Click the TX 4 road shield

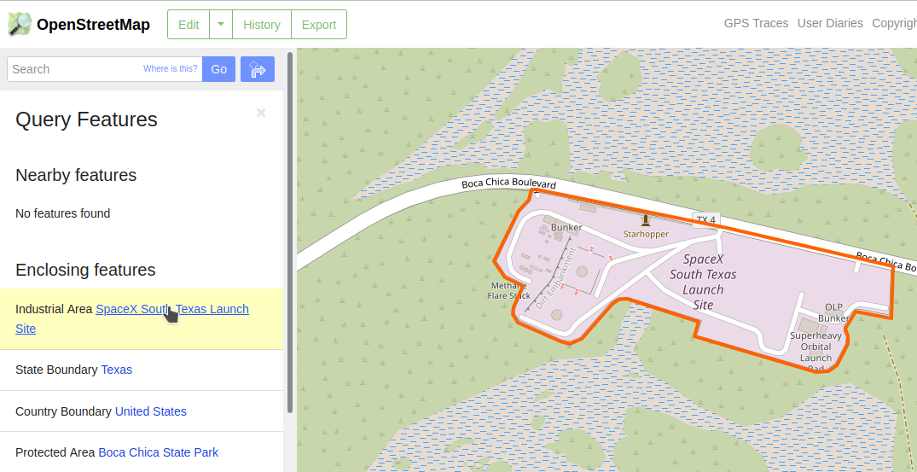point(706,220)
